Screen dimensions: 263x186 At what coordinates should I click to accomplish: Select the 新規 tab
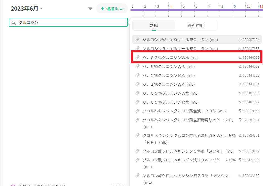154,26
